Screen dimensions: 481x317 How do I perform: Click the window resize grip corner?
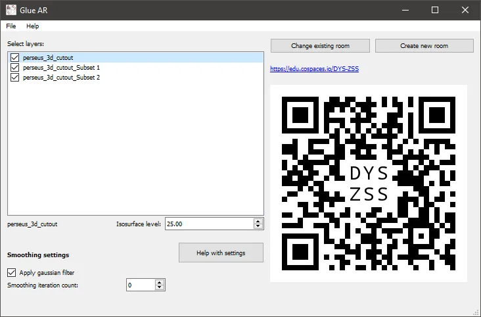click(x=476, y=312)
